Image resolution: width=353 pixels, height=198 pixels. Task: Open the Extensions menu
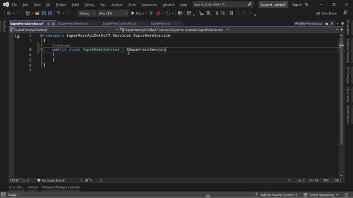[x=149, y=4]
